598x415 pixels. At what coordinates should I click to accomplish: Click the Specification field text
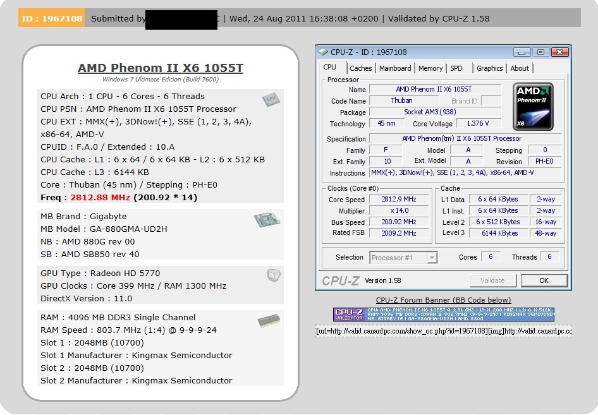tap(465, 139)
